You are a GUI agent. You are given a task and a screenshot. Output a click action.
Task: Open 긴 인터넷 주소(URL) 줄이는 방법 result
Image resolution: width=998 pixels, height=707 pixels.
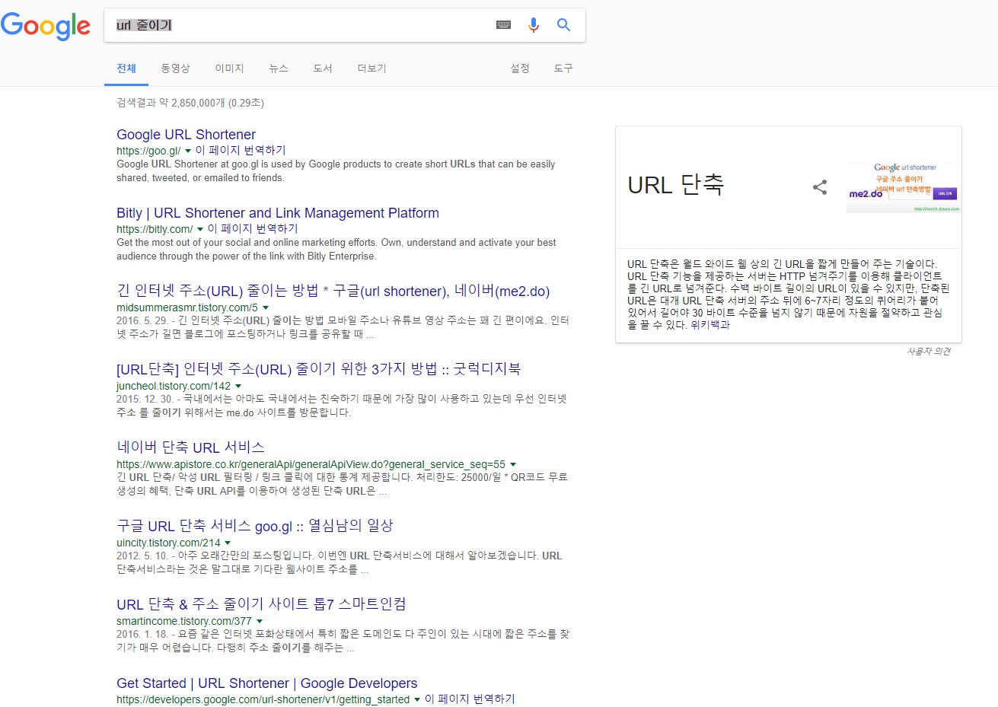333,291
